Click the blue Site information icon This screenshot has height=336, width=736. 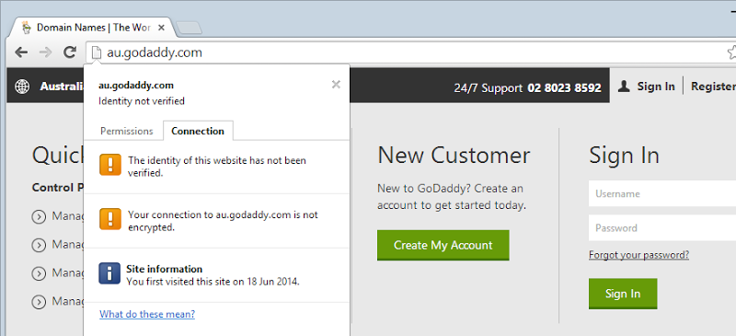point(109,273)
